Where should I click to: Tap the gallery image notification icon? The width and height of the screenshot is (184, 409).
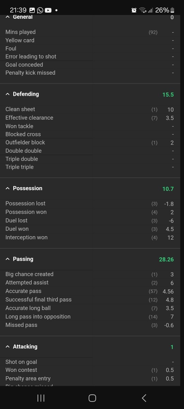pos(32,10)
